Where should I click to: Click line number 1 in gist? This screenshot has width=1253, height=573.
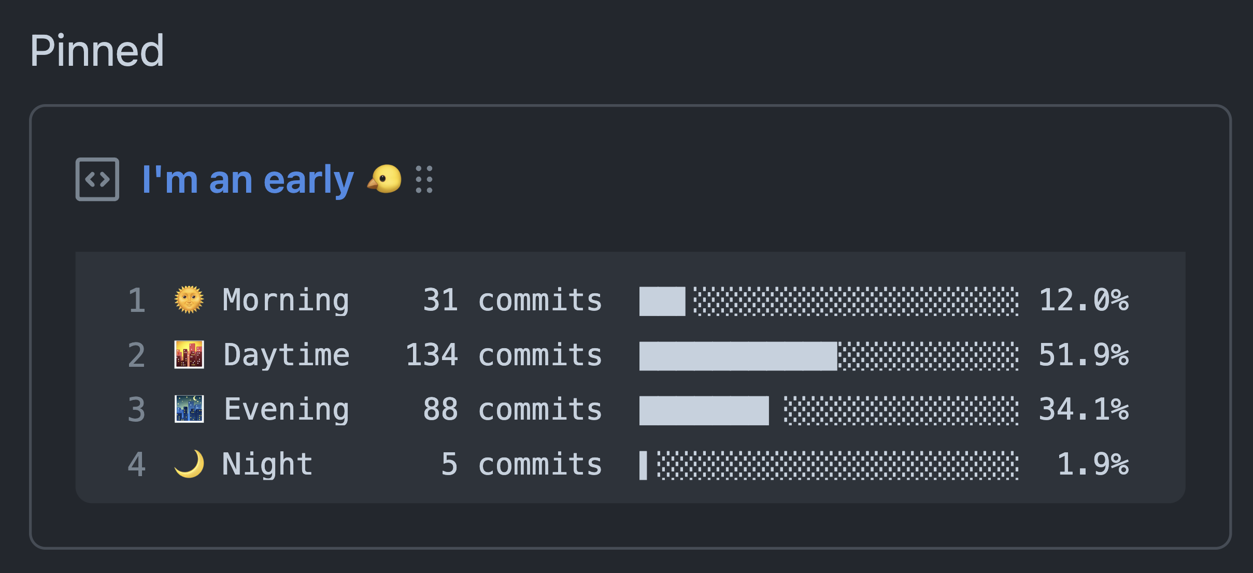[x=137, y=300]
